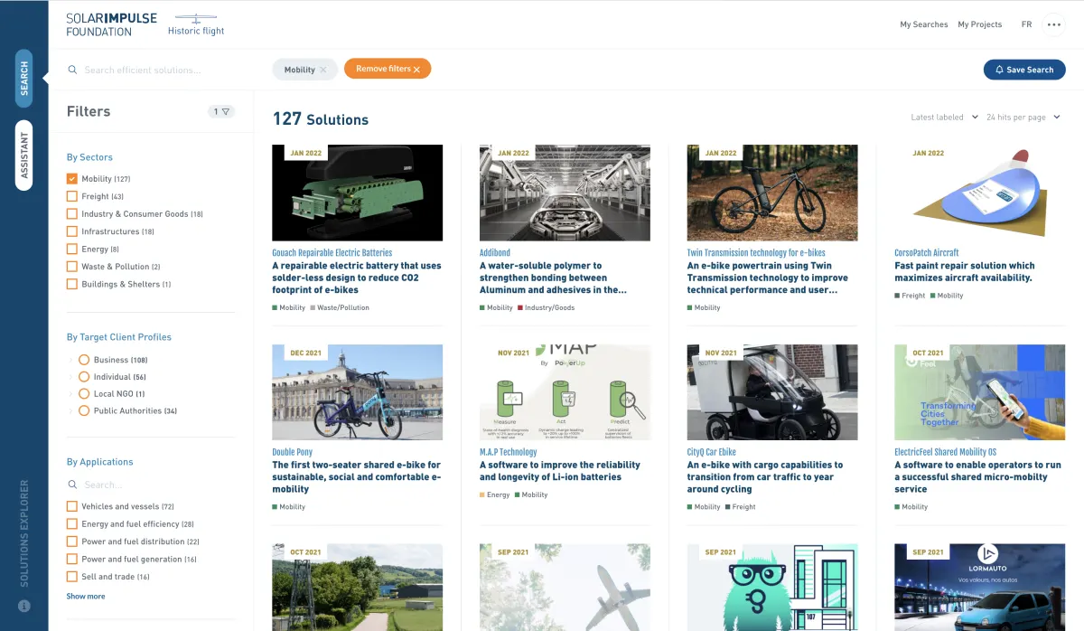The image size is (1084, 631).
Task: Select the Business client profile radio
Action: (84, 360)
